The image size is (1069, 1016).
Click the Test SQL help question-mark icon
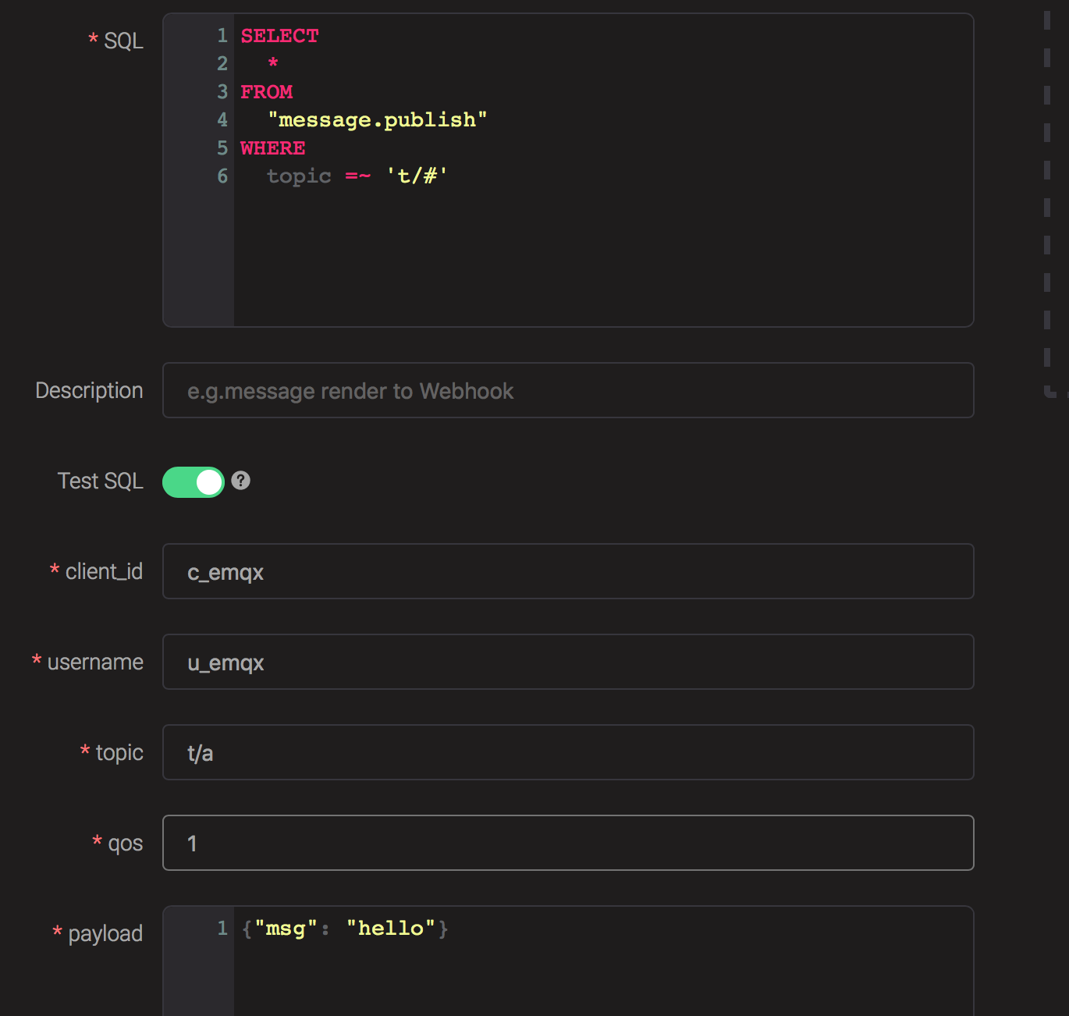(241, 481)
